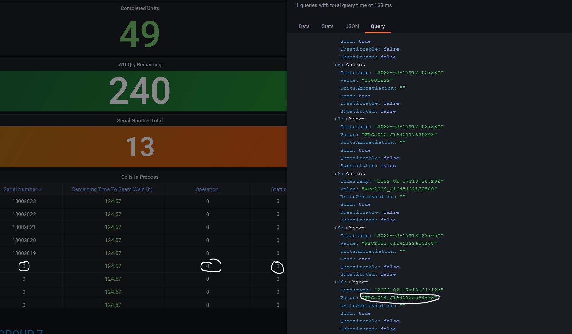Click the Status column header
This screenshot has width=572, height=334.
(278, 189)
